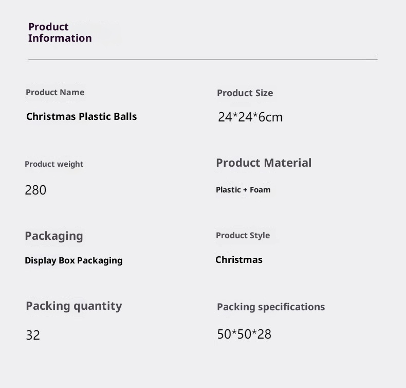Click the "Christmas" value under Product Style
The height and width of the screenshot is (388, 406).
pos(239,260)
